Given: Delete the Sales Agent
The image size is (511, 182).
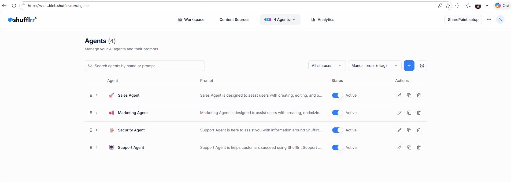Looking at the screenshot, I should click(x=419, y=95).
